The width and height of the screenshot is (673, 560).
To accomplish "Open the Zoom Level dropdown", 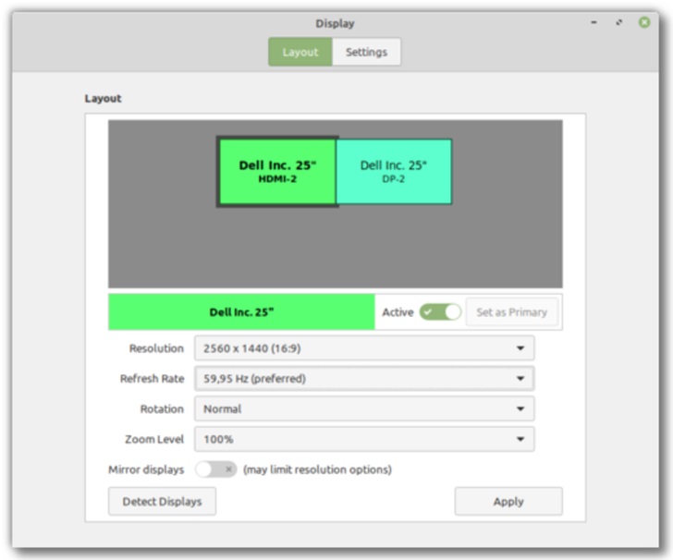I will coord(364,439).
